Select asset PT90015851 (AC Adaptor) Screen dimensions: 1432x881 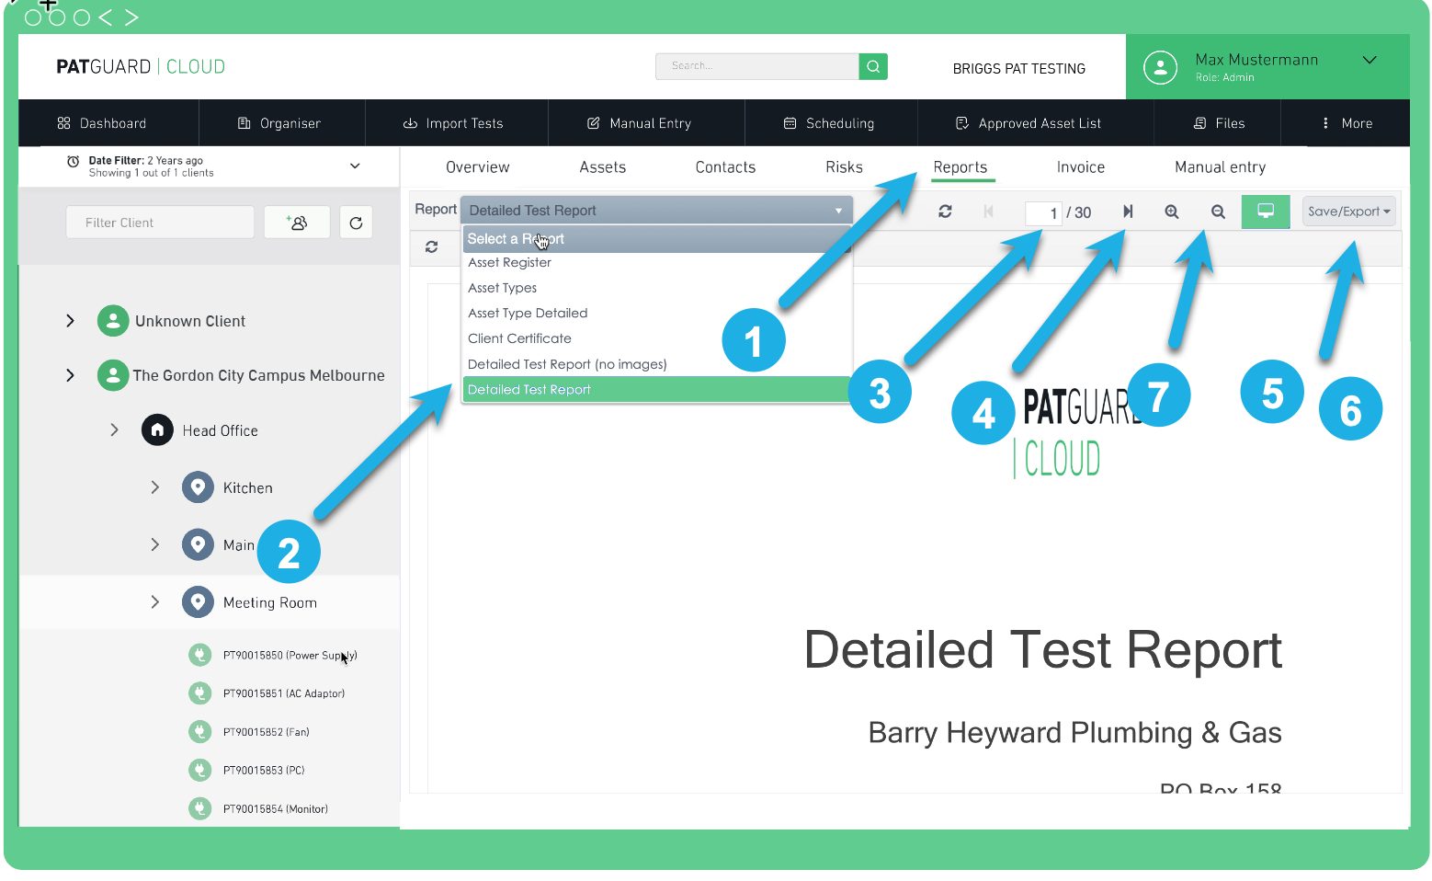click(283, 693)
